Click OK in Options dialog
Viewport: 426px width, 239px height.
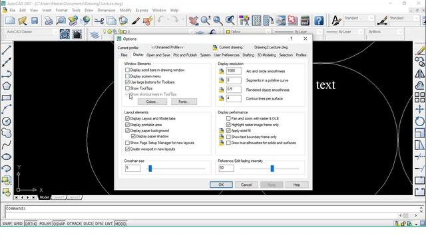(x=221, y=185)
